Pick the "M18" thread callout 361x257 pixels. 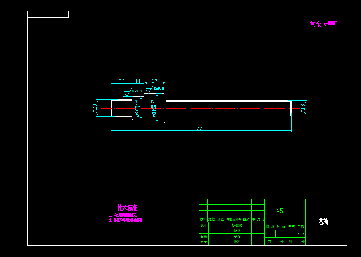[x=303, y=108]
